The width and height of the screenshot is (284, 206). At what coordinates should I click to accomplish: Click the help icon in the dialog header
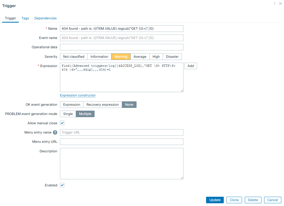pyautogui.click(x=274, y=4)
